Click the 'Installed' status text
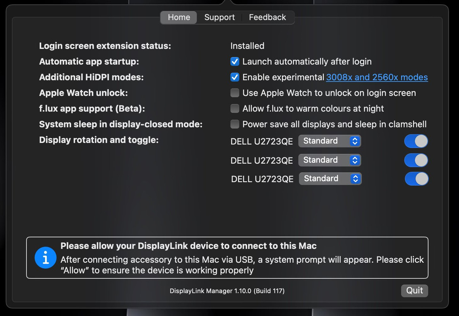 248,46
